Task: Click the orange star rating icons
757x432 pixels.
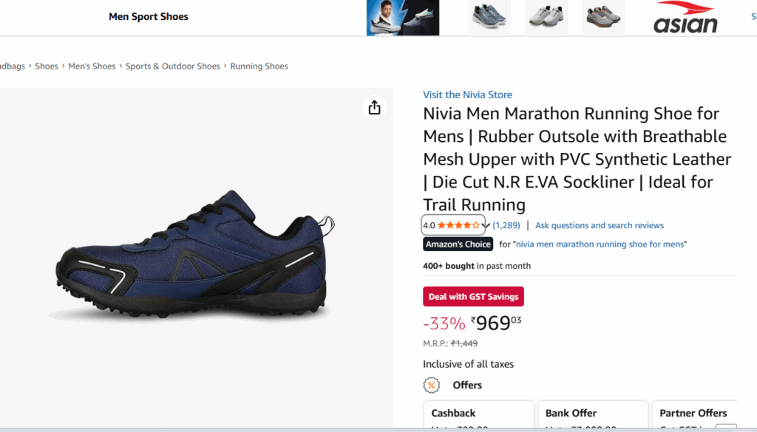Action: pyautogui.click(x=458, y=225)
